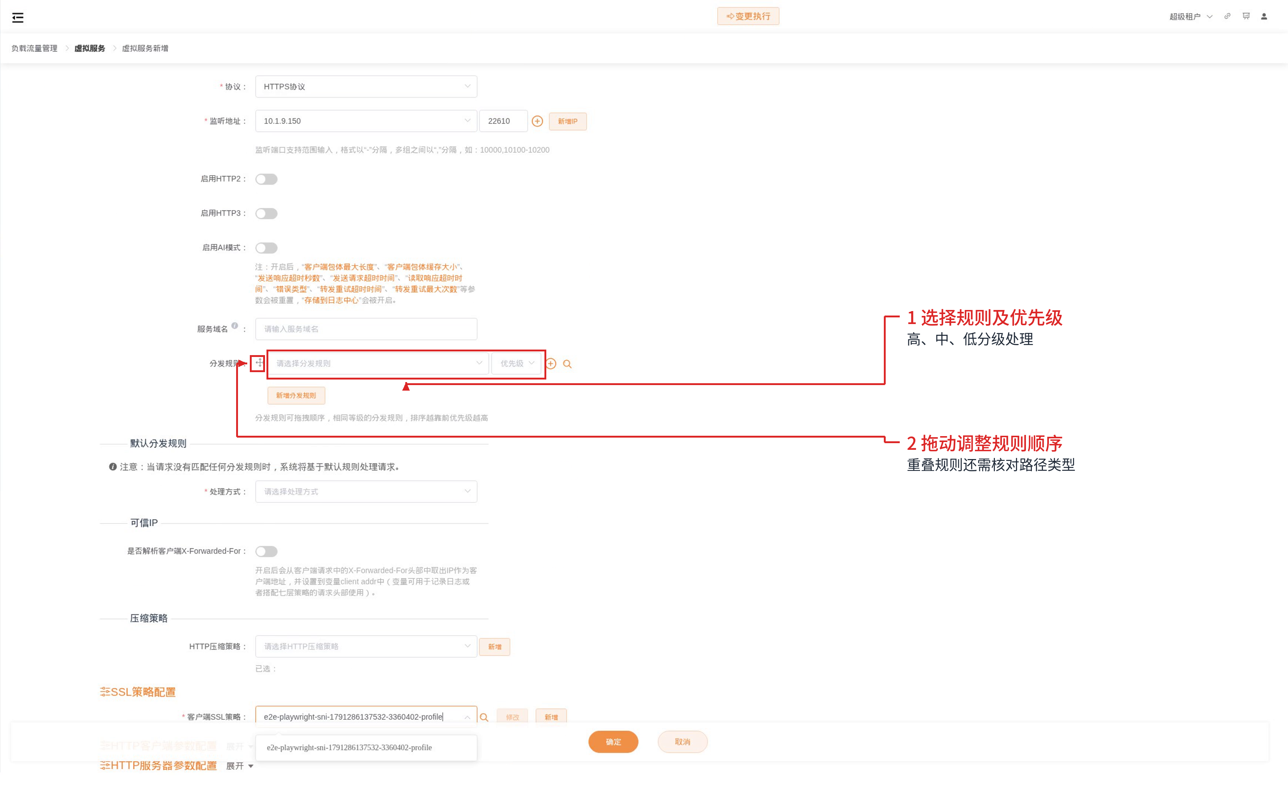
Task: Click the HTTP服务器参数配置 section icon
Action: 105,765
